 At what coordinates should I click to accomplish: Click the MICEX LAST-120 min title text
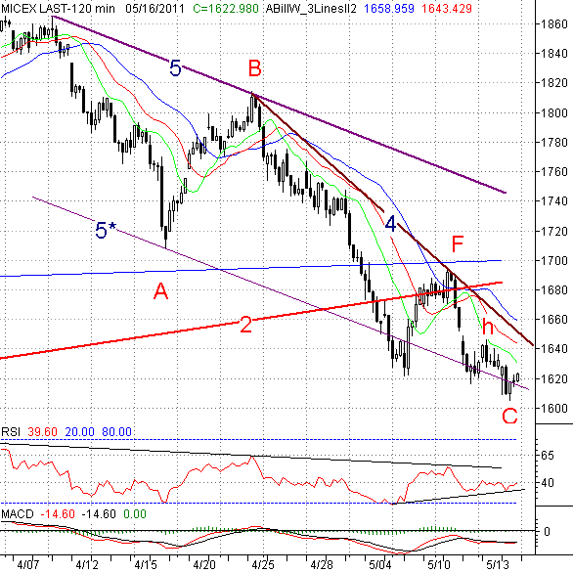[58, 9]
